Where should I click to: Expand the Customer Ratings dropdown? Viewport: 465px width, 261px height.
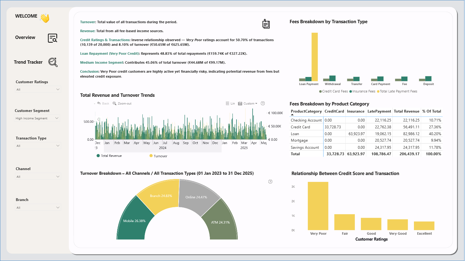pos(38,89)
